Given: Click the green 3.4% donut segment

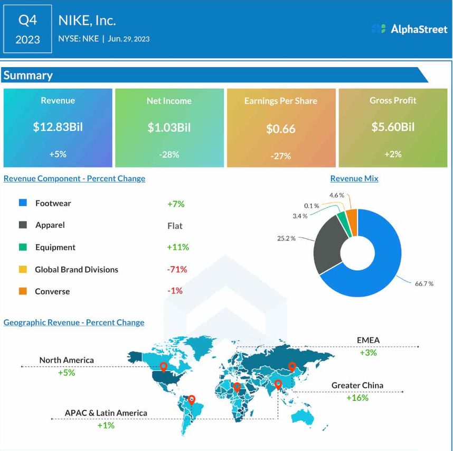Looking at the screenshot, I should click(x=345, y=224).
